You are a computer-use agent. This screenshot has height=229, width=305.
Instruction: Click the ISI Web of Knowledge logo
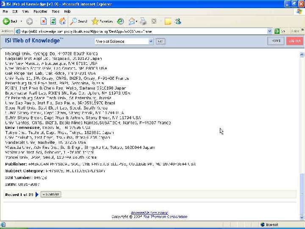(34, 41)
